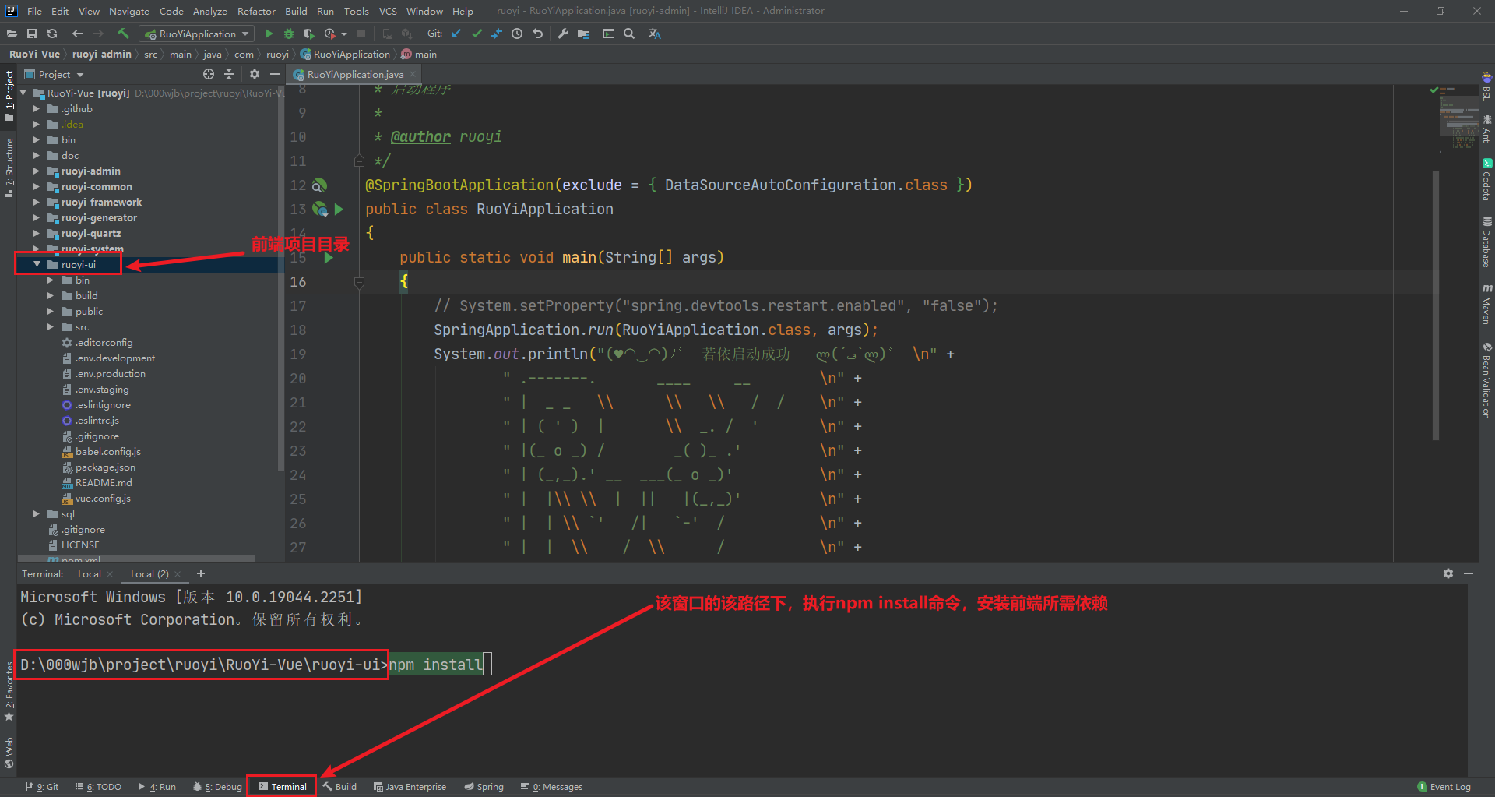Viewport: 1495px width, 797px height.
Task: Build project with the hammer icon
Action: (123, 34)
